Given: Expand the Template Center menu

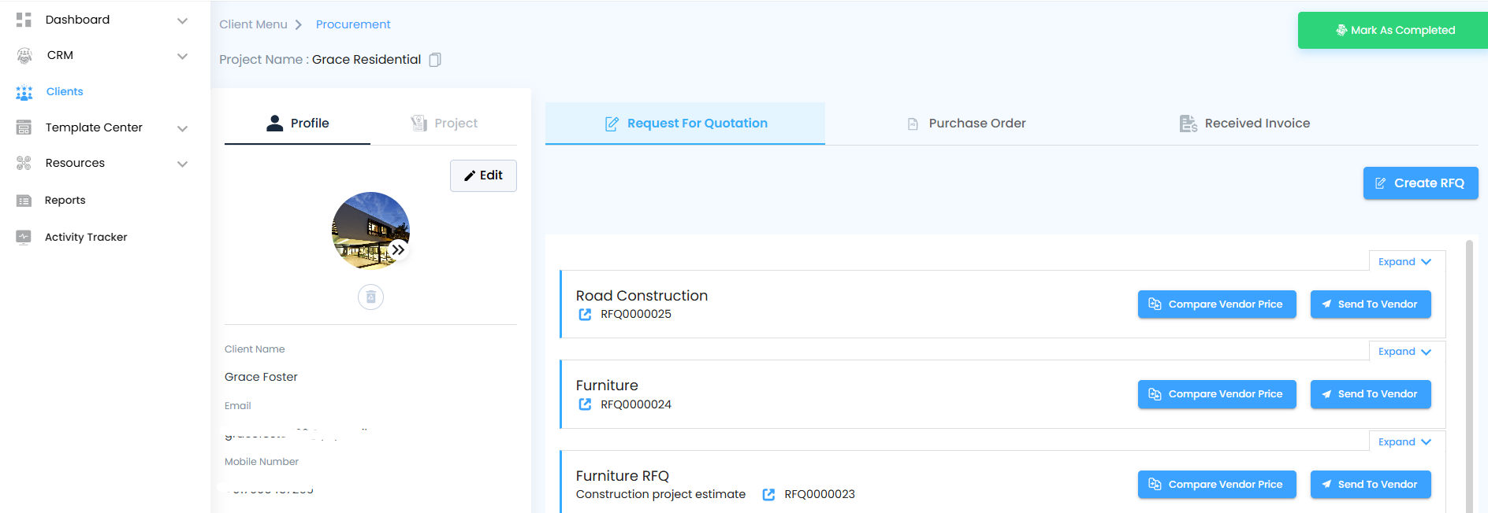Looking at the screenshot, I should [x=182, y=128].
